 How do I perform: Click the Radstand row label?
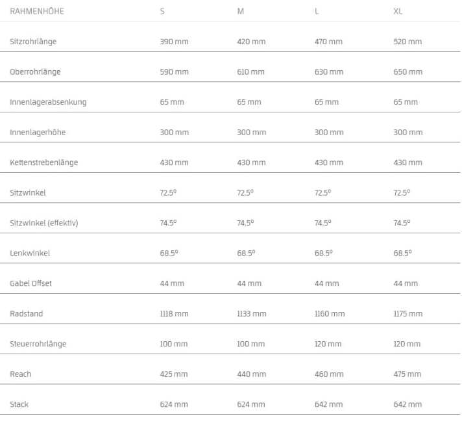(27, 314)
